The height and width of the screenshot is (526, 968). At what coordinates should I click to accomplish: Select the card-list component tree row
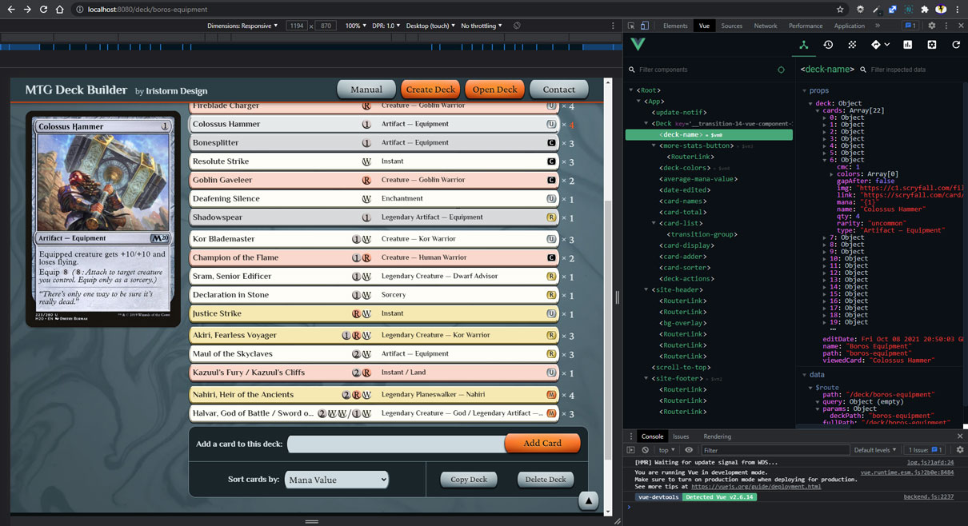click(x=709, y=223)
